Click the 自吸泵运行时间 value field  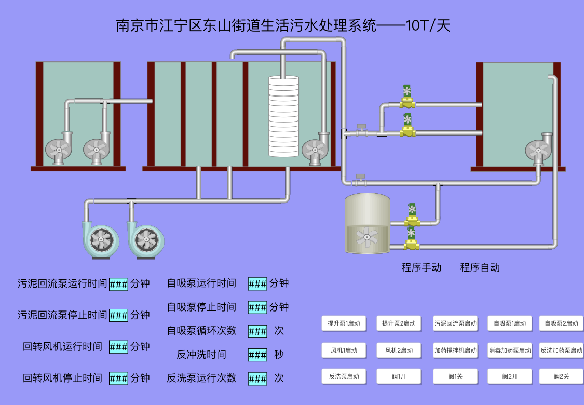coord(257,283)
